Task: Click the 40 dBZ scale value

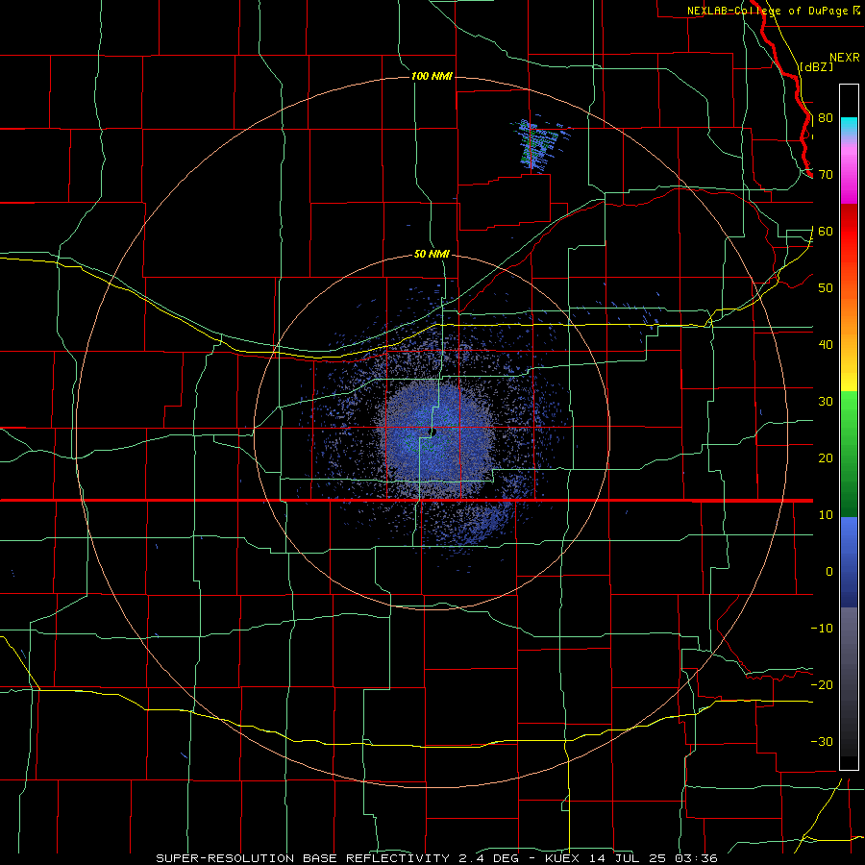Action: (826, 345)
